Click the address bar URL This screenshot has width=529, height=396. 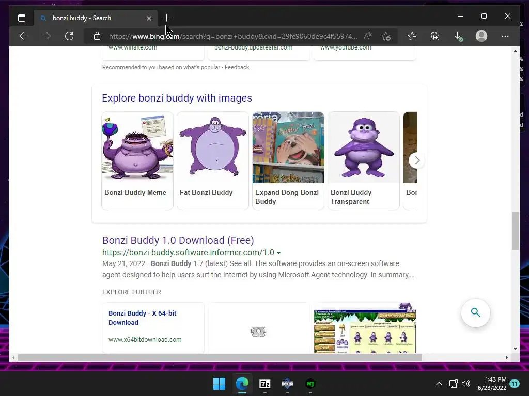(x=233, y=36)
